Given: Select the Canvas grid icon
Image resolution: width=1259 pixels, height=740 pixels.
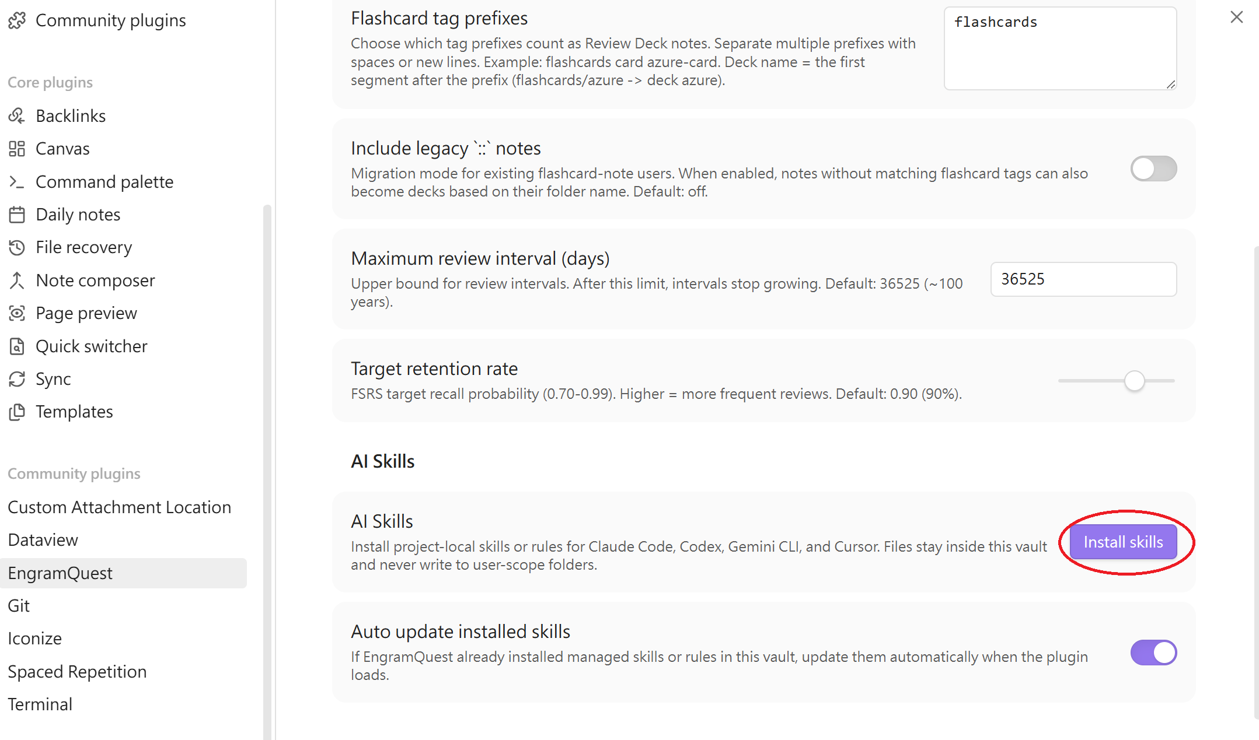Looking at the screenshot, I should (17, 149).
